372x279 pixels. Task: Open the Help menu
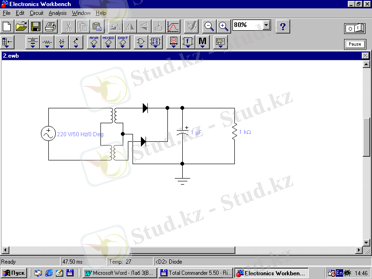(101, 13)
